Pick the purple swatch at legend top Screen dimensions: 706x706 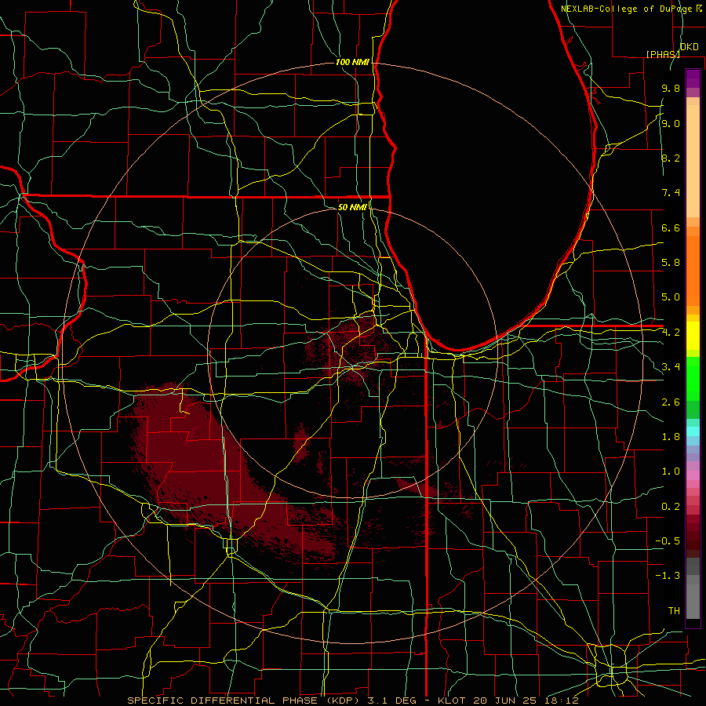693,78
